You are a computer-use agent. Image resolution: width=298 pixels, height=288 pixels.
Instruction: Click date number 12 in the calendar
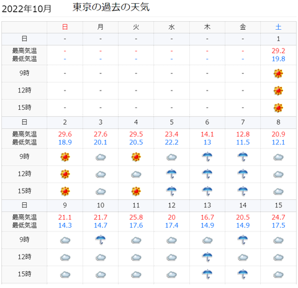171,205
